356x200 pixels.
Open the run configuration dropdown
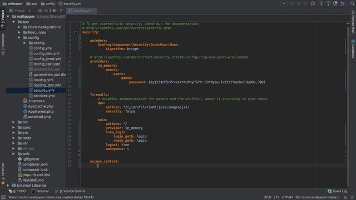point(284,3)
